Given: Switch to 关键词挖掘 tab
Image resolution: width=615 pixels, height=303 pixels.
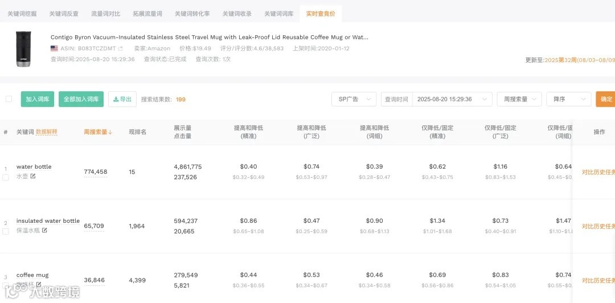Looking at the screenshot, I should [x=22, y=14].
